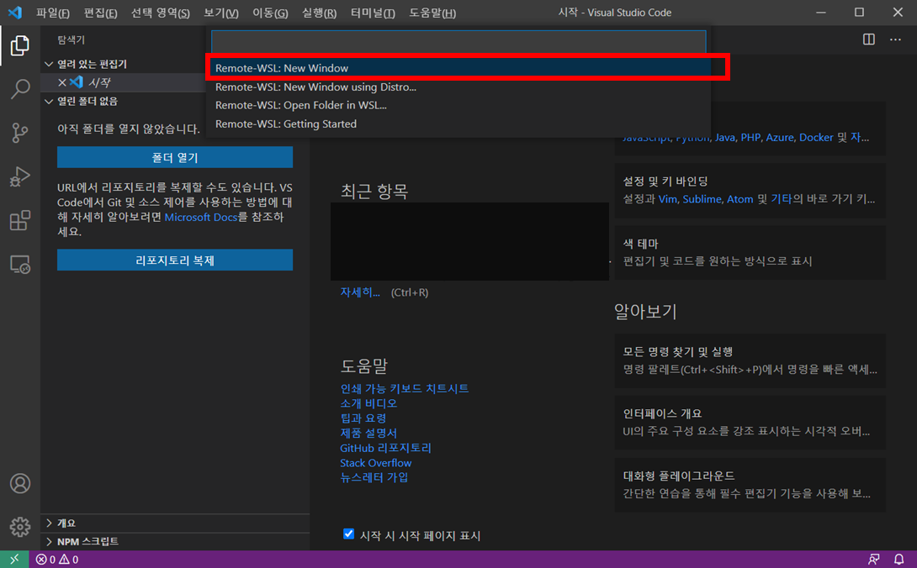Open the 색 테마 card

750,252
